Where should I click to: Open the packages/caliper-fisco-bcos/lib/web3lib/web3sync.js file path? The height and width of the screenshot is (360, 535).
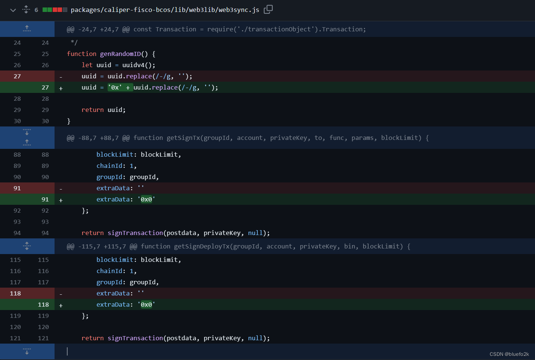165,10
